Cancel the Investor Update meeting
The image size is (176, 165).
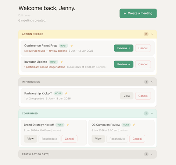pos(143,64)
